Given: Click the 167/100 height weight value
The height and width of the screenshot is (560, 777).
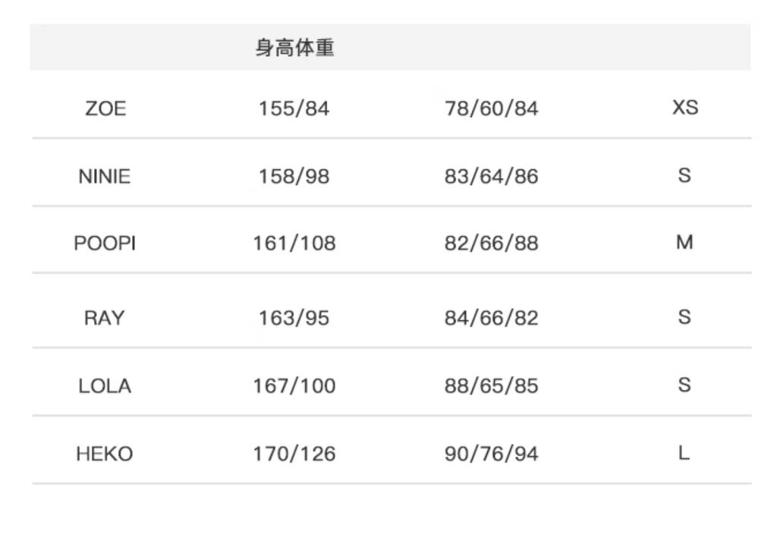Looking at the screenshot, I should pos(294,386).
